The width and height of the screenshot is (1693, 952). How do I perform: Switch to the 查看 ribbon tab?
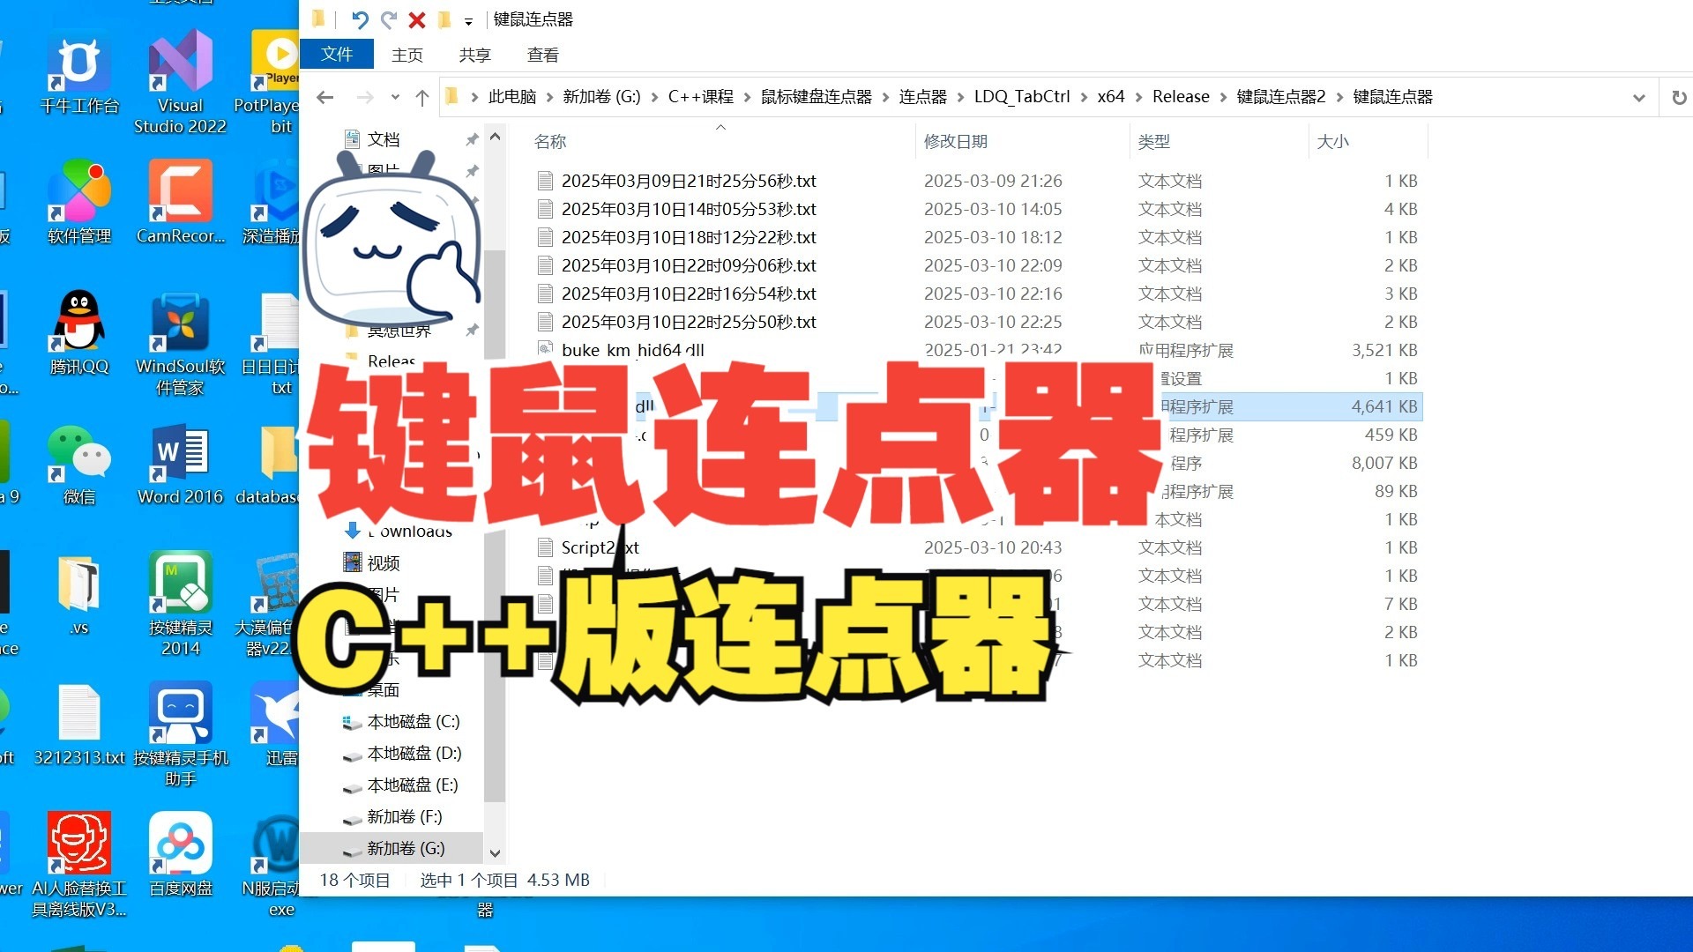point(542,55)
